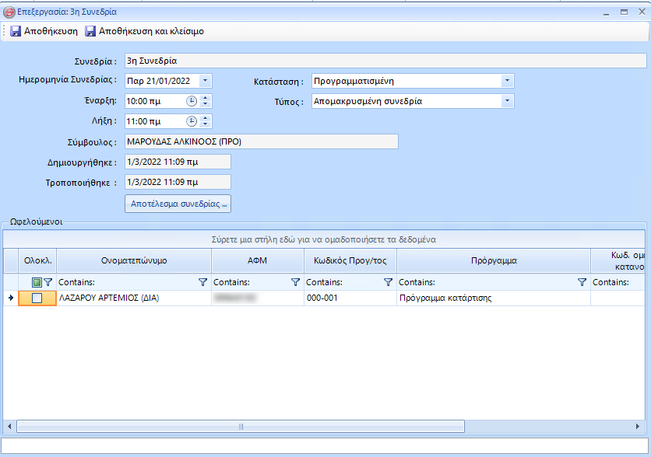Open the filter icon in the ΑΦΜ column
This screenshot has height=457, width=651.
pyautogui.click(x=295, y=282)
